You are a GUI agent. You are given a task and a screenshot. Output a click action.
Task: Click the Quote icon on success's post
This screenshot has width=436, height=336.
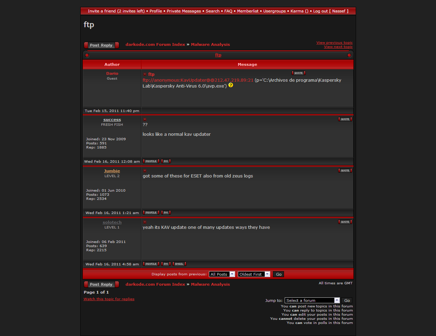tap(345, 119)
